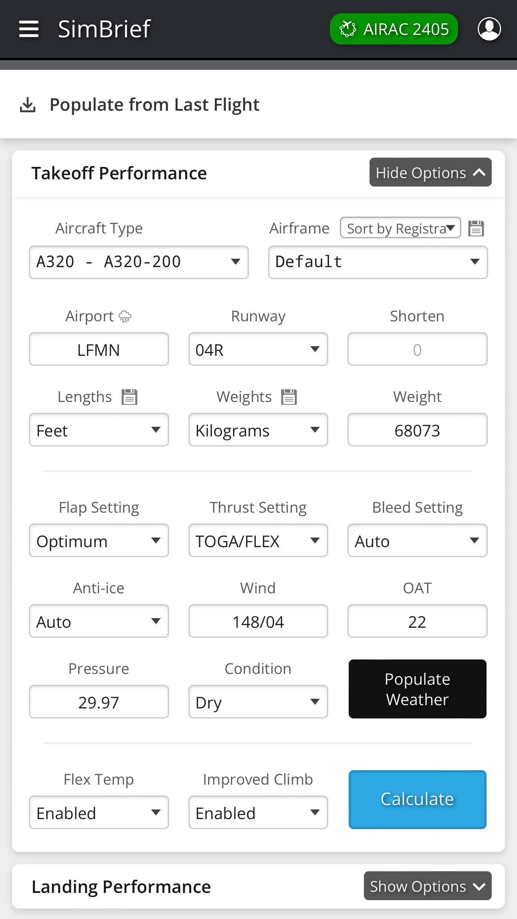The width and height of the screenshot is (517, 919).
Task: Expand Landing Performance with Show Options
Action: click(427, 886)
